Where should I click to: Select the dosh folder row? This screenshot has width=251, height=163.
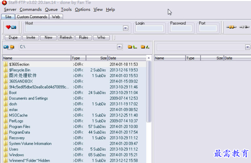74,104
